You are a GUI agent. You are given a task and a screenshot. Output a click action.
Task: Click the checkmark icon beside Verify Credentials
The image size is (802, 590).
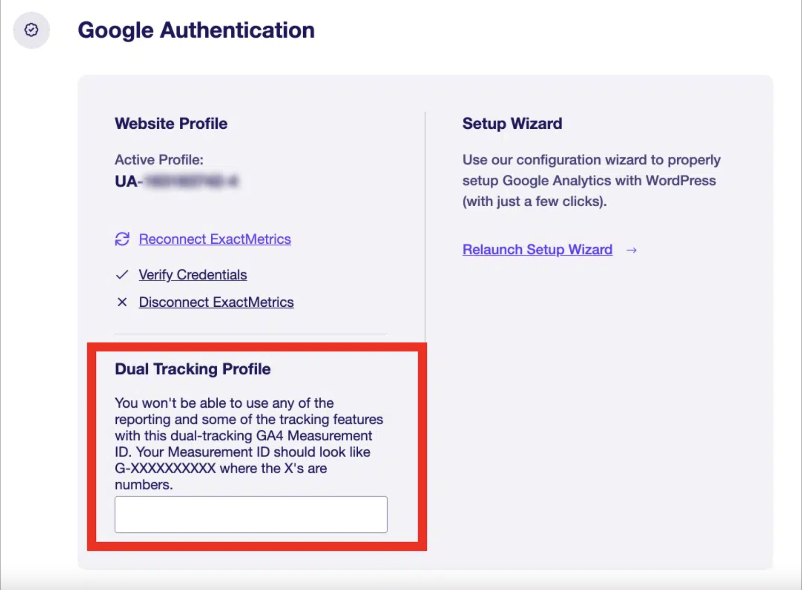point(122,275)
